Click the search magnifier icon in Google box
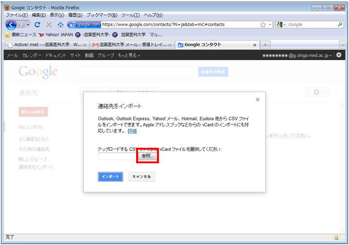 point(340,24)
